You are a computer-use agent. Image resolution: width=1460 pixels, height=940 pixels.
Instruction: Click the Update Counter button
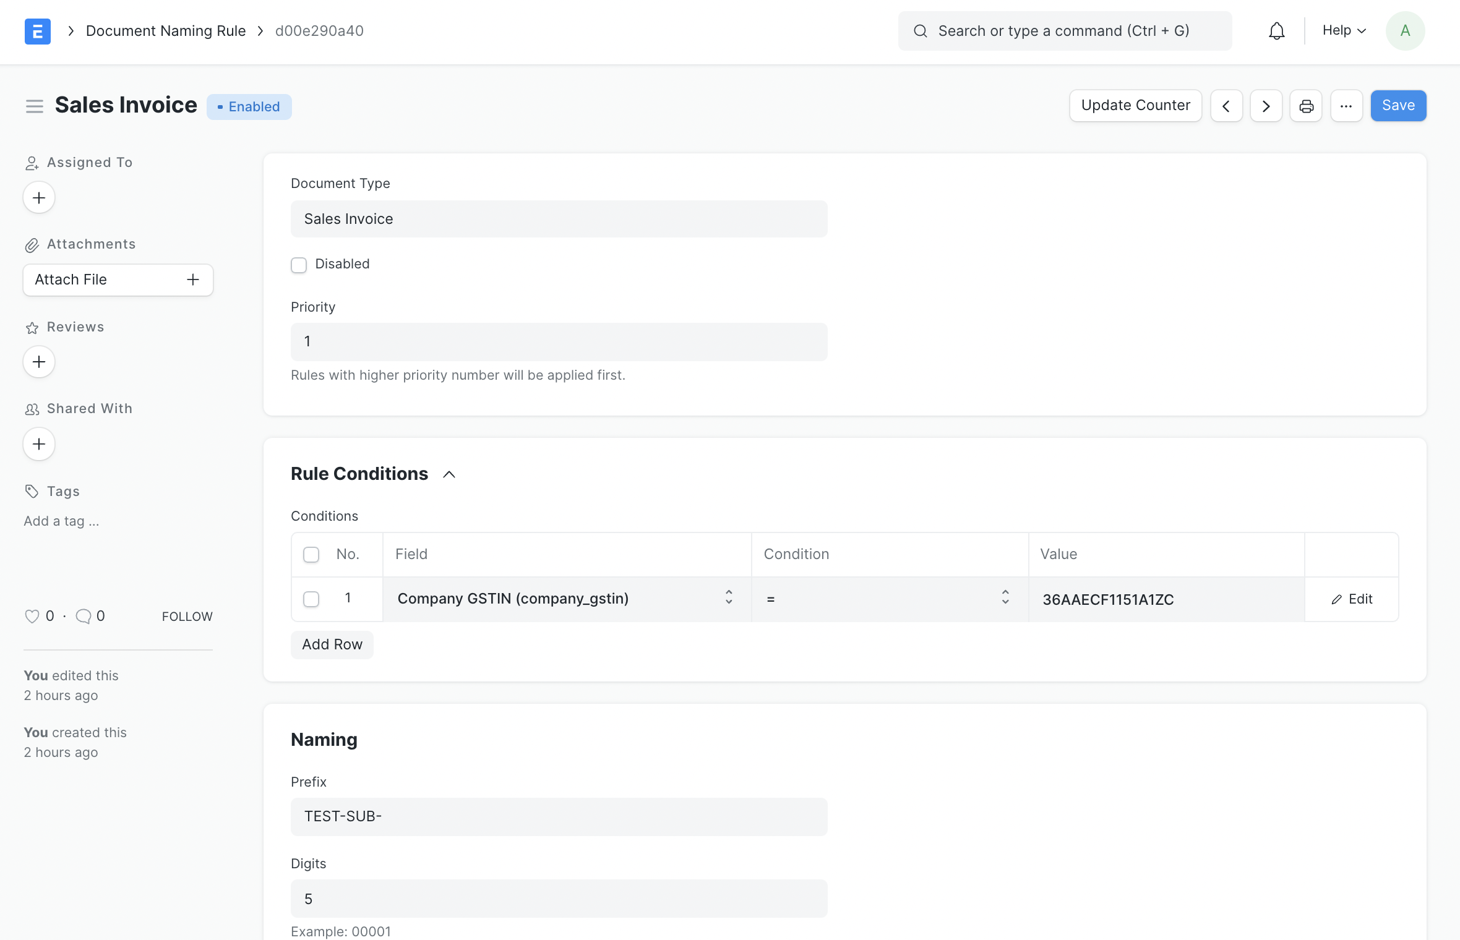1135,106
